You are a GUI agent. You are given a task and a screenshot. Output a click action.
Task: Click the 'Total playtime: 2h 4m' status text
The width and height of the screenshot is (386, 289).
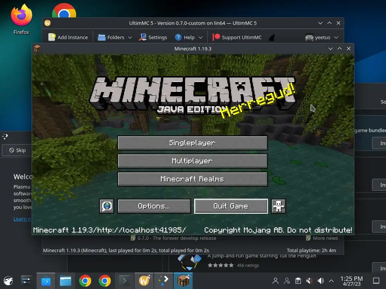[x=311, y=250]
